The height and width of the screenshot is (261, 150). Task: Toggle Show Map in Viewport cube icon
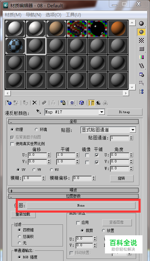pyautogui.click(x=82, y=103)
